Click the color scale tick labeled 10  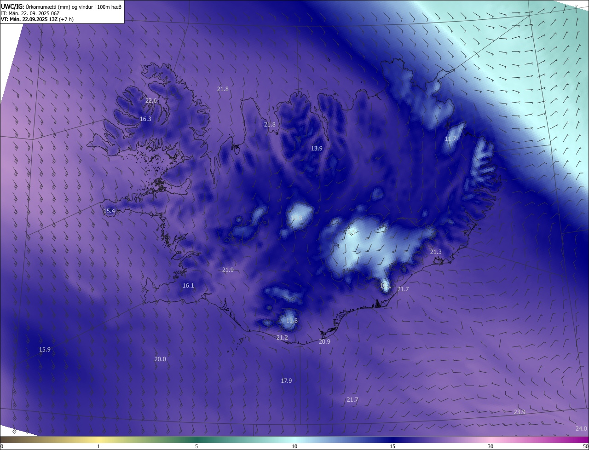(x=294, y=446)
